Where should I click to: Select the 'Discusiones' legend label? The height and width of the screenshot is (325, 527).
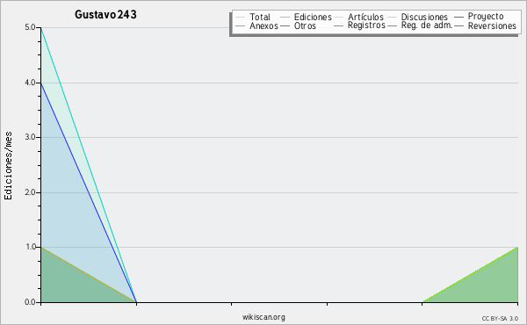click(x=424, y=17)
